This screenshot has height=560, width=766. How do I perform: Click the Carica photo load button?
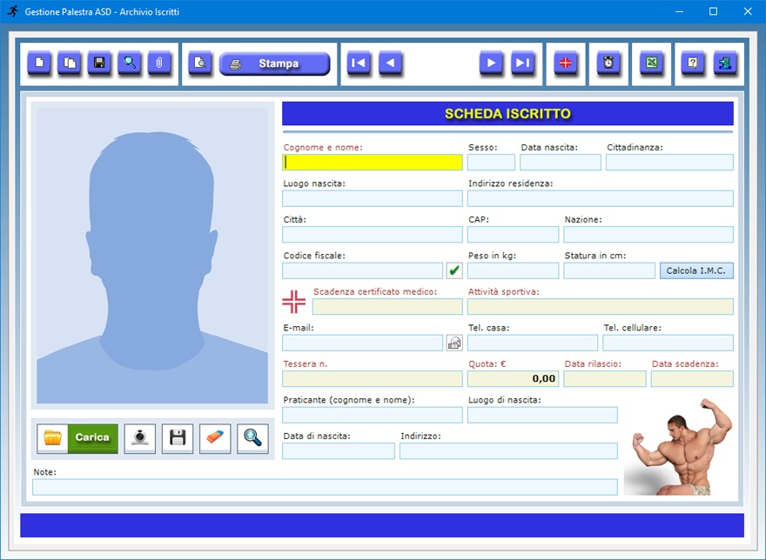coord(77,438)
